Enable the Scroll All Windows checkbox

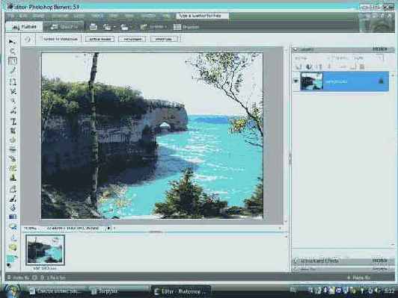61,39
